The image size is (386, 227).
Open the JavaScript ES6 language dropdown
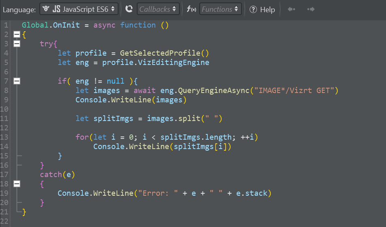tap(79, 9)
